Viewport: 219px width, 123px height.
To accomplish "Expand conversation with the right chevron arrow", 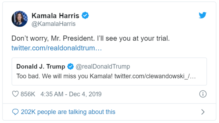I will coord(203,112).
